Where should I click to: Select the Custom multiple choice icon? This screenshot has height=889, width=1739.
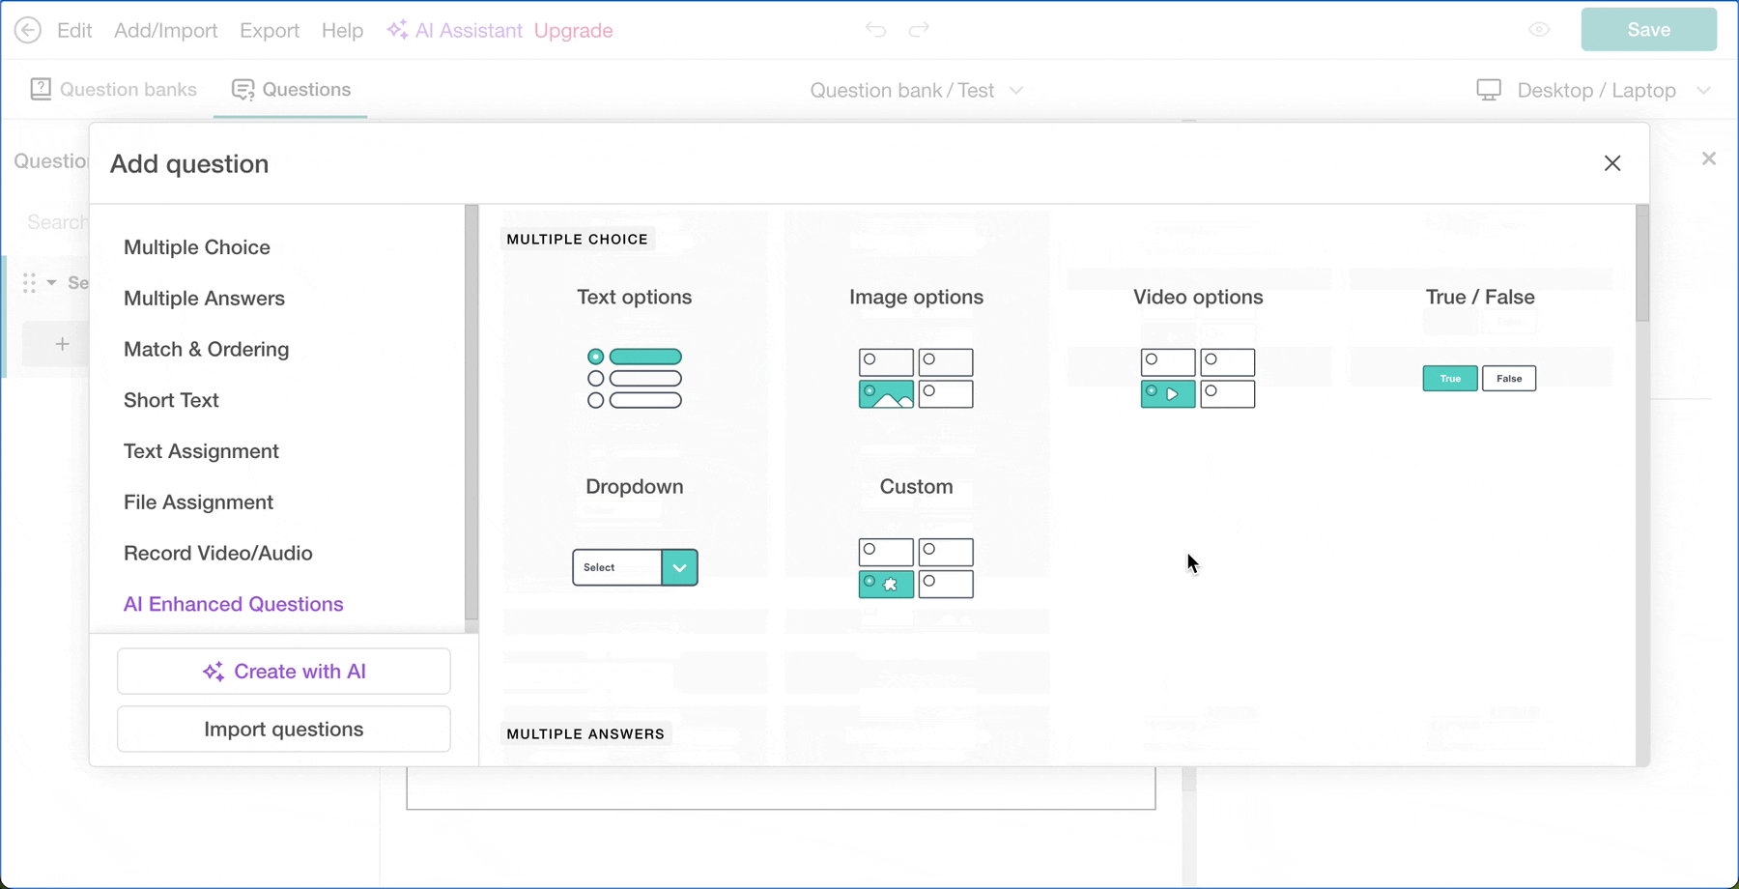point(916,567)
